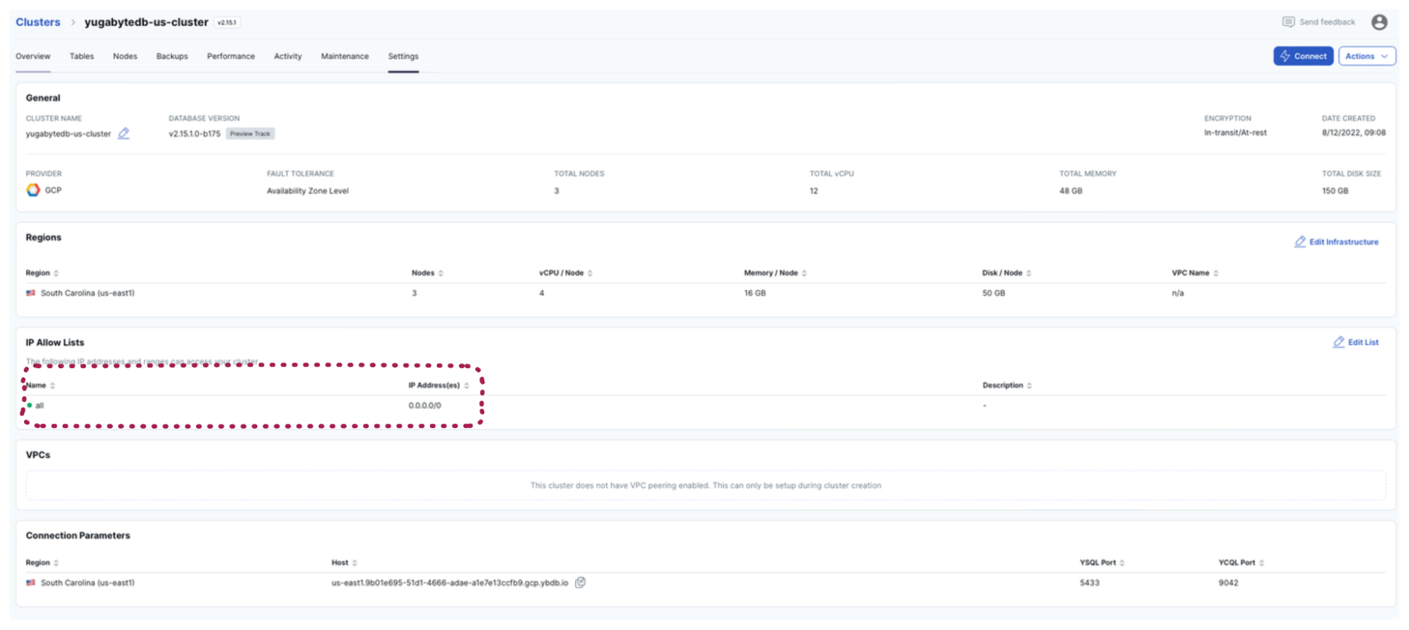Navigate back to Clusters breadcrumb
The height and width of the screenshot is (630, 1409).
[x=38, y=23]
